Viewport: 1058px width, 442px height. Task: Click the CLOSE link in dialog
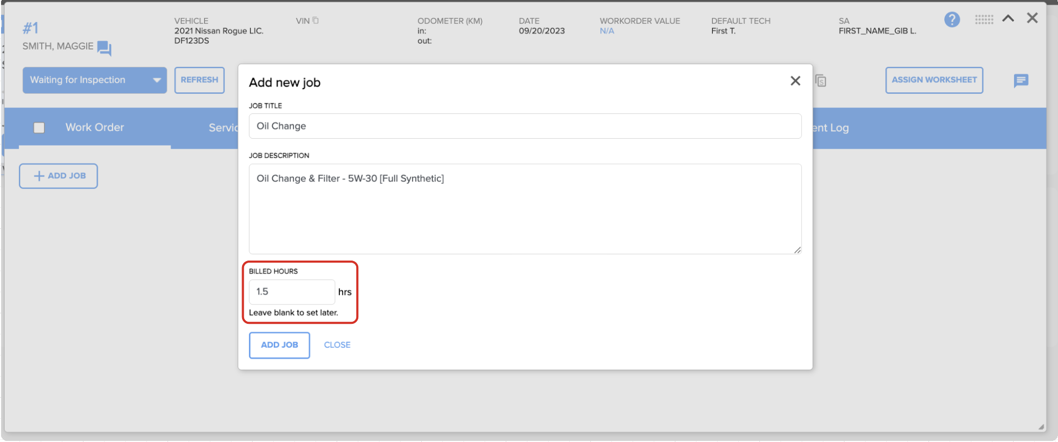point(337,345)
